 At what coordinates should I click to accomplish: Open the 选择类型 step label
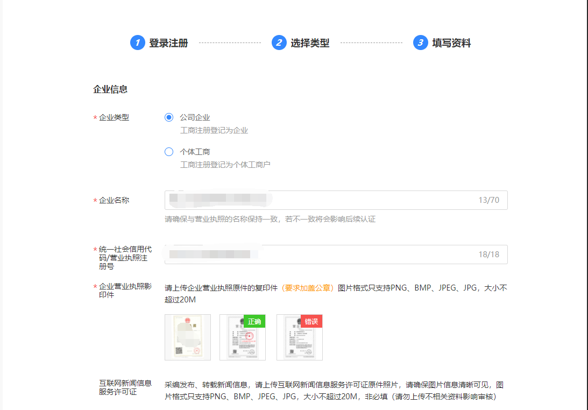click(x=310, y=43)
